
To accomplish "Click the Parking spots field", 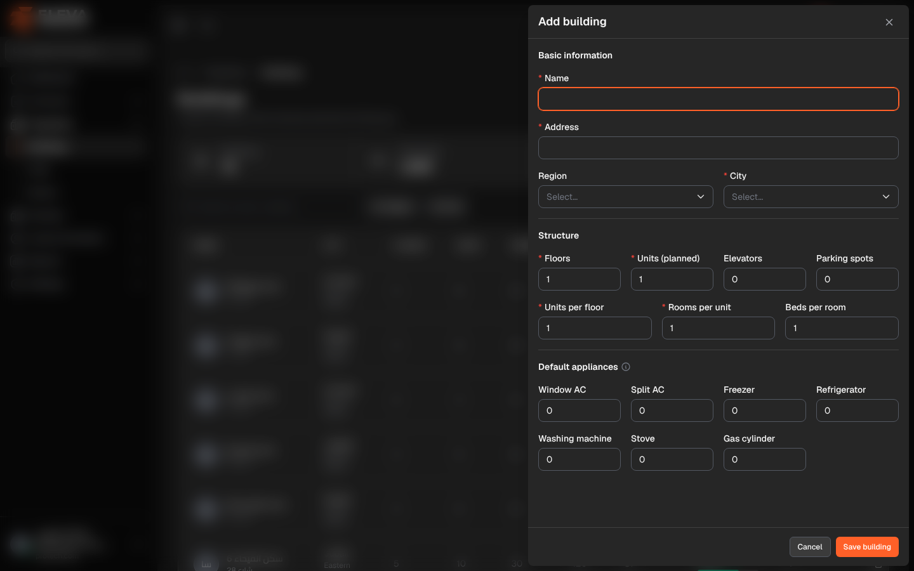I will (x=858, y=279).
